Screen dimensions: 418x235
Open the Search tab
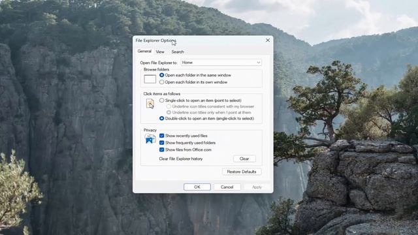pyautogui.click(x=178, y=52)
